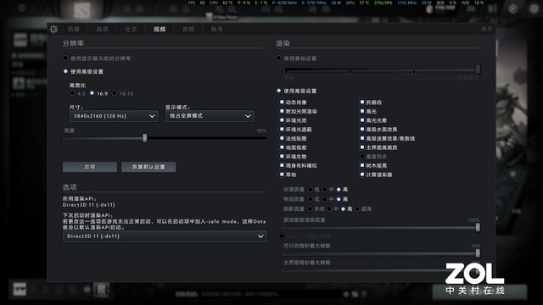543x305 pixels.
Task: Toggle the 高级迷雾效果/焦散线 checkbox
Action: [x=362, y=138]
